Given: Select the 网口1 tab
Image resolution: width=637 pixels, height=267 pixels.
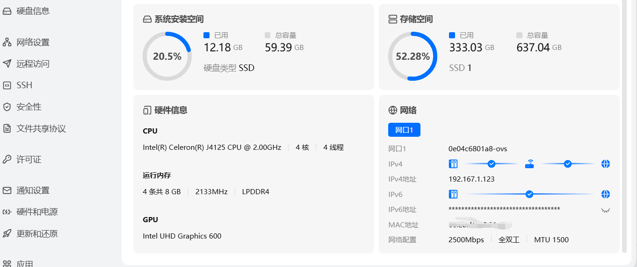Looking at the screenshot, I should 404,130.
